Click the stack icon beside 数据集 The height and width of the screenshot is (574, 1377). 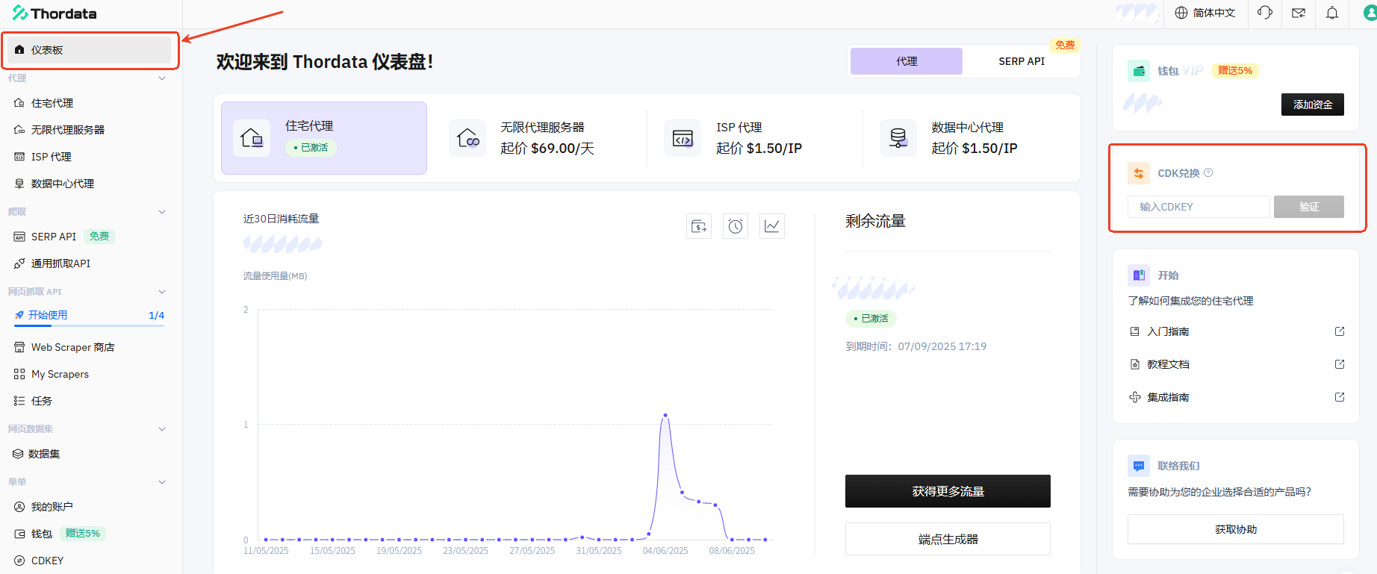coord(18,454)
